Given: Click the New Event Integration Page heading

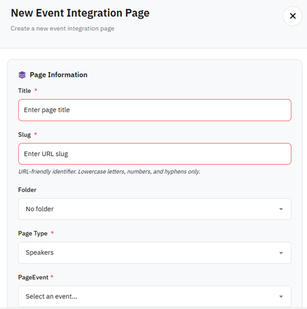Looking at the screenshot, I should 80,13.
